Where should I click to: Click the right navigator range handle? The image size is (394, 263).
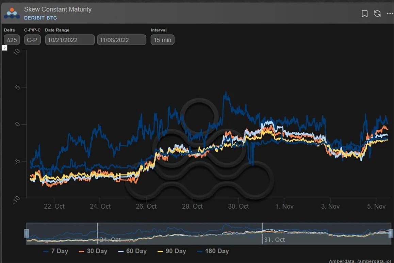(x=391, y=233)
